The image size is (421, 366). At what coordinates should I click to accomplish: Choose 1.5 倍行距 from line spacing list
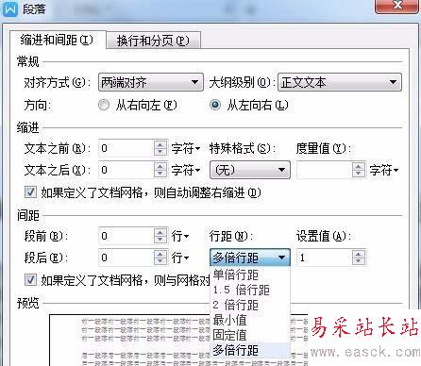pyautogui.click(x=250, y=290)
